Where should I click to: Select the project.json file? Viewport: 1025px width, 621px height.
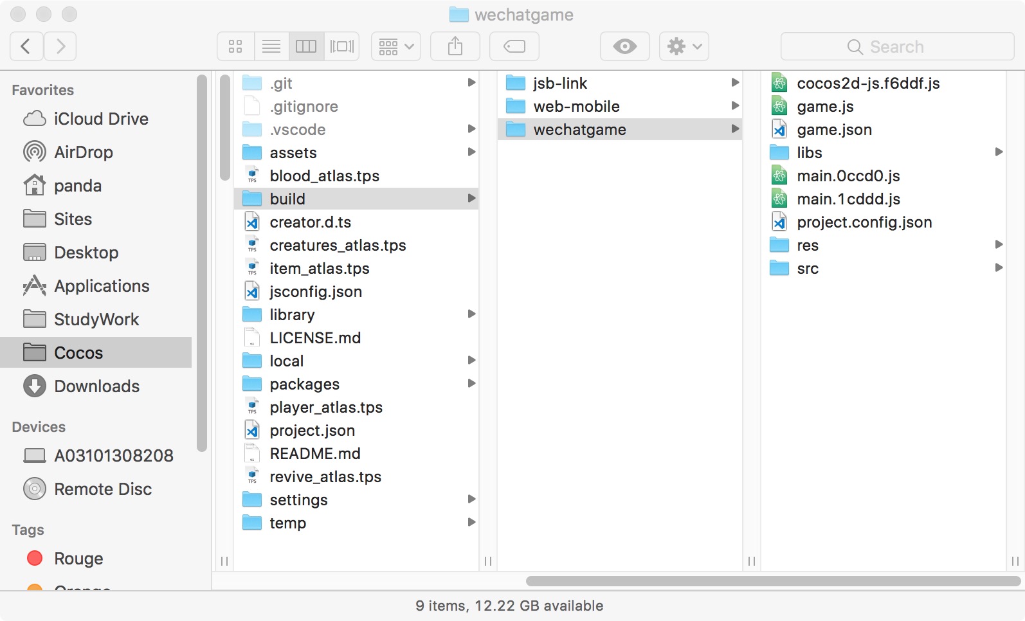[356, 430]
